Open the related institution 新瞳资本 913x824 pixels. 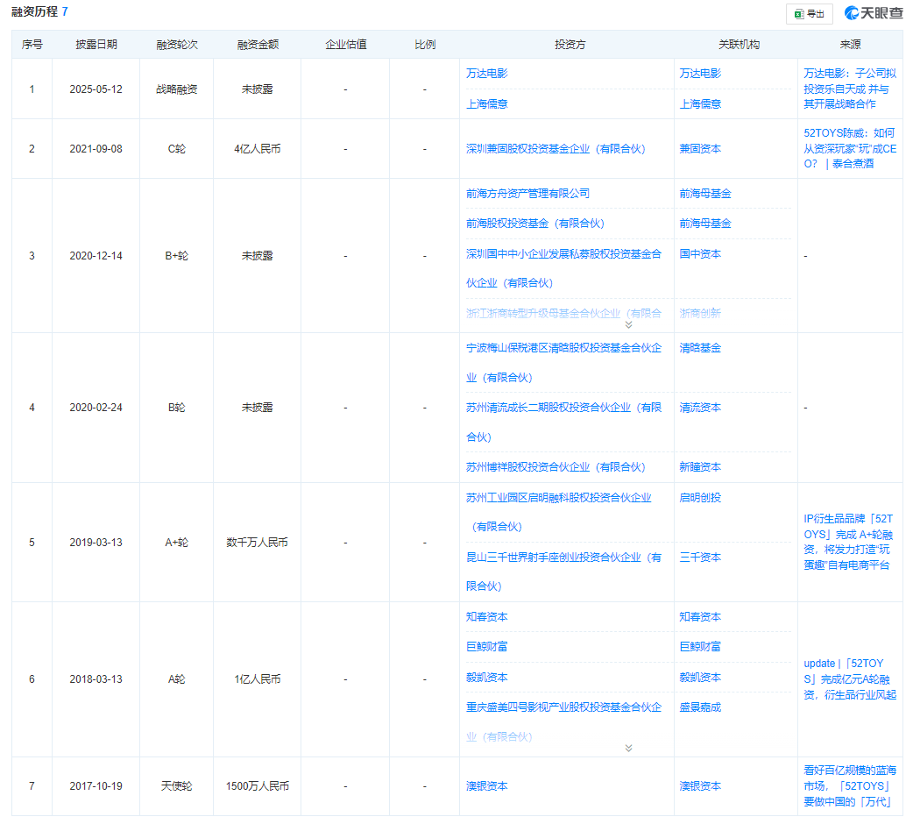click(700, 467)
